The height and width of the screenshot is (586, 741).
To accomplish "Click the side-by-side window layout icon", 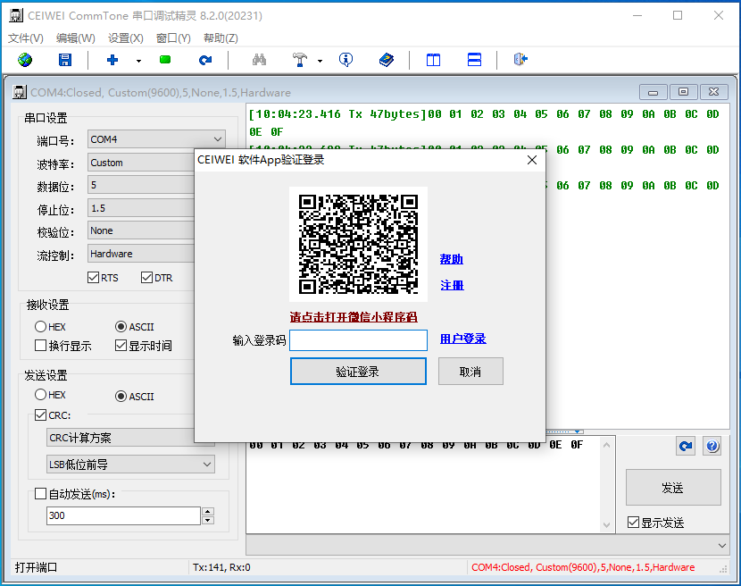I will (x=433, y=60).
